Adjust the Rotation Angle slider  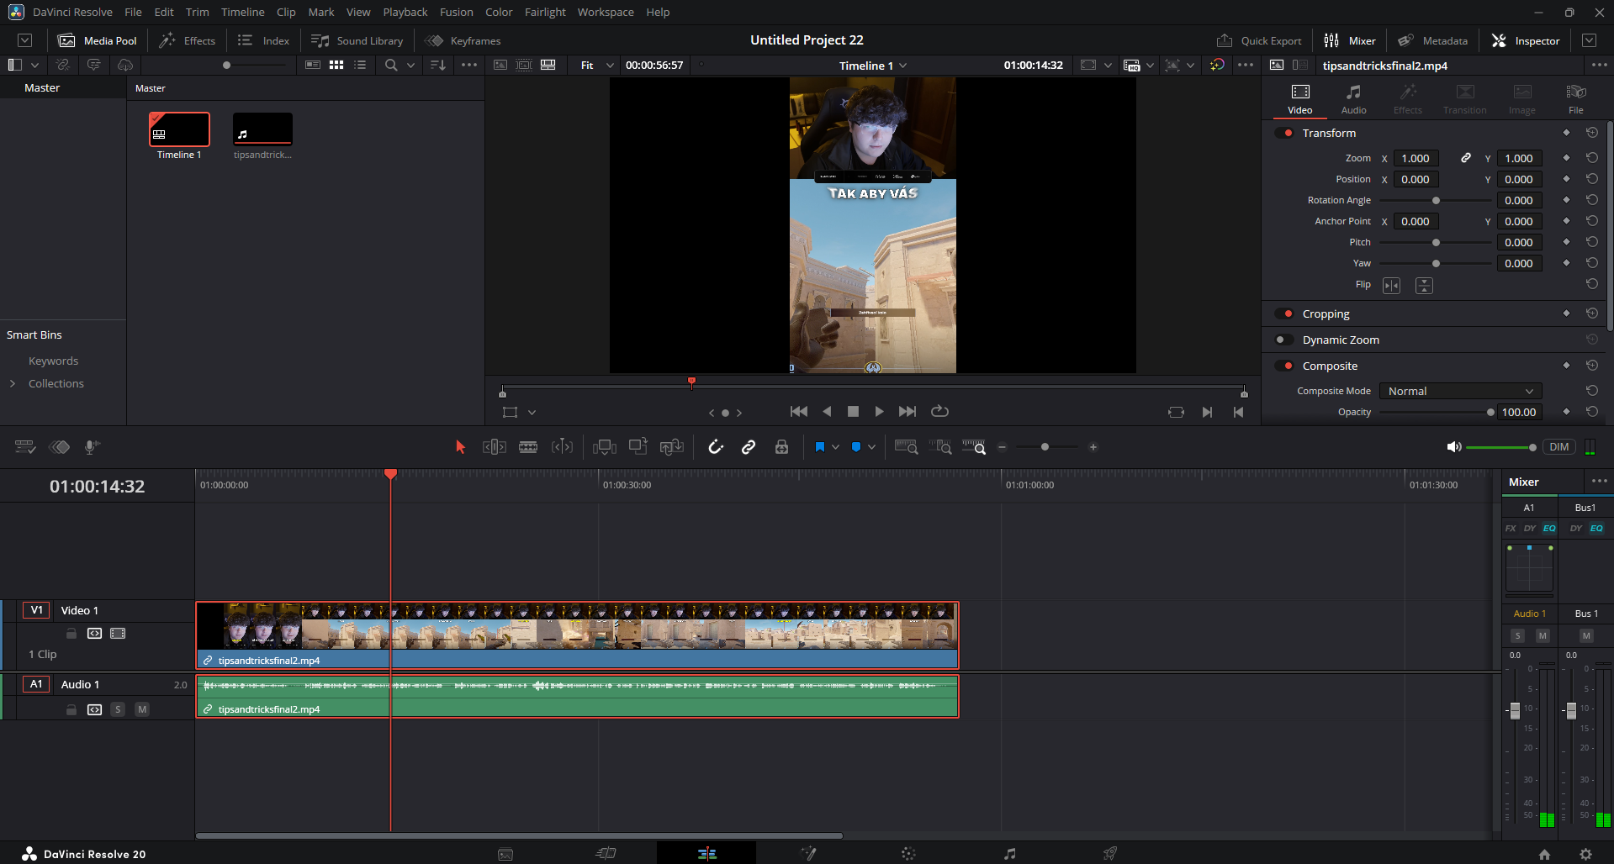tap(1436, 200)
